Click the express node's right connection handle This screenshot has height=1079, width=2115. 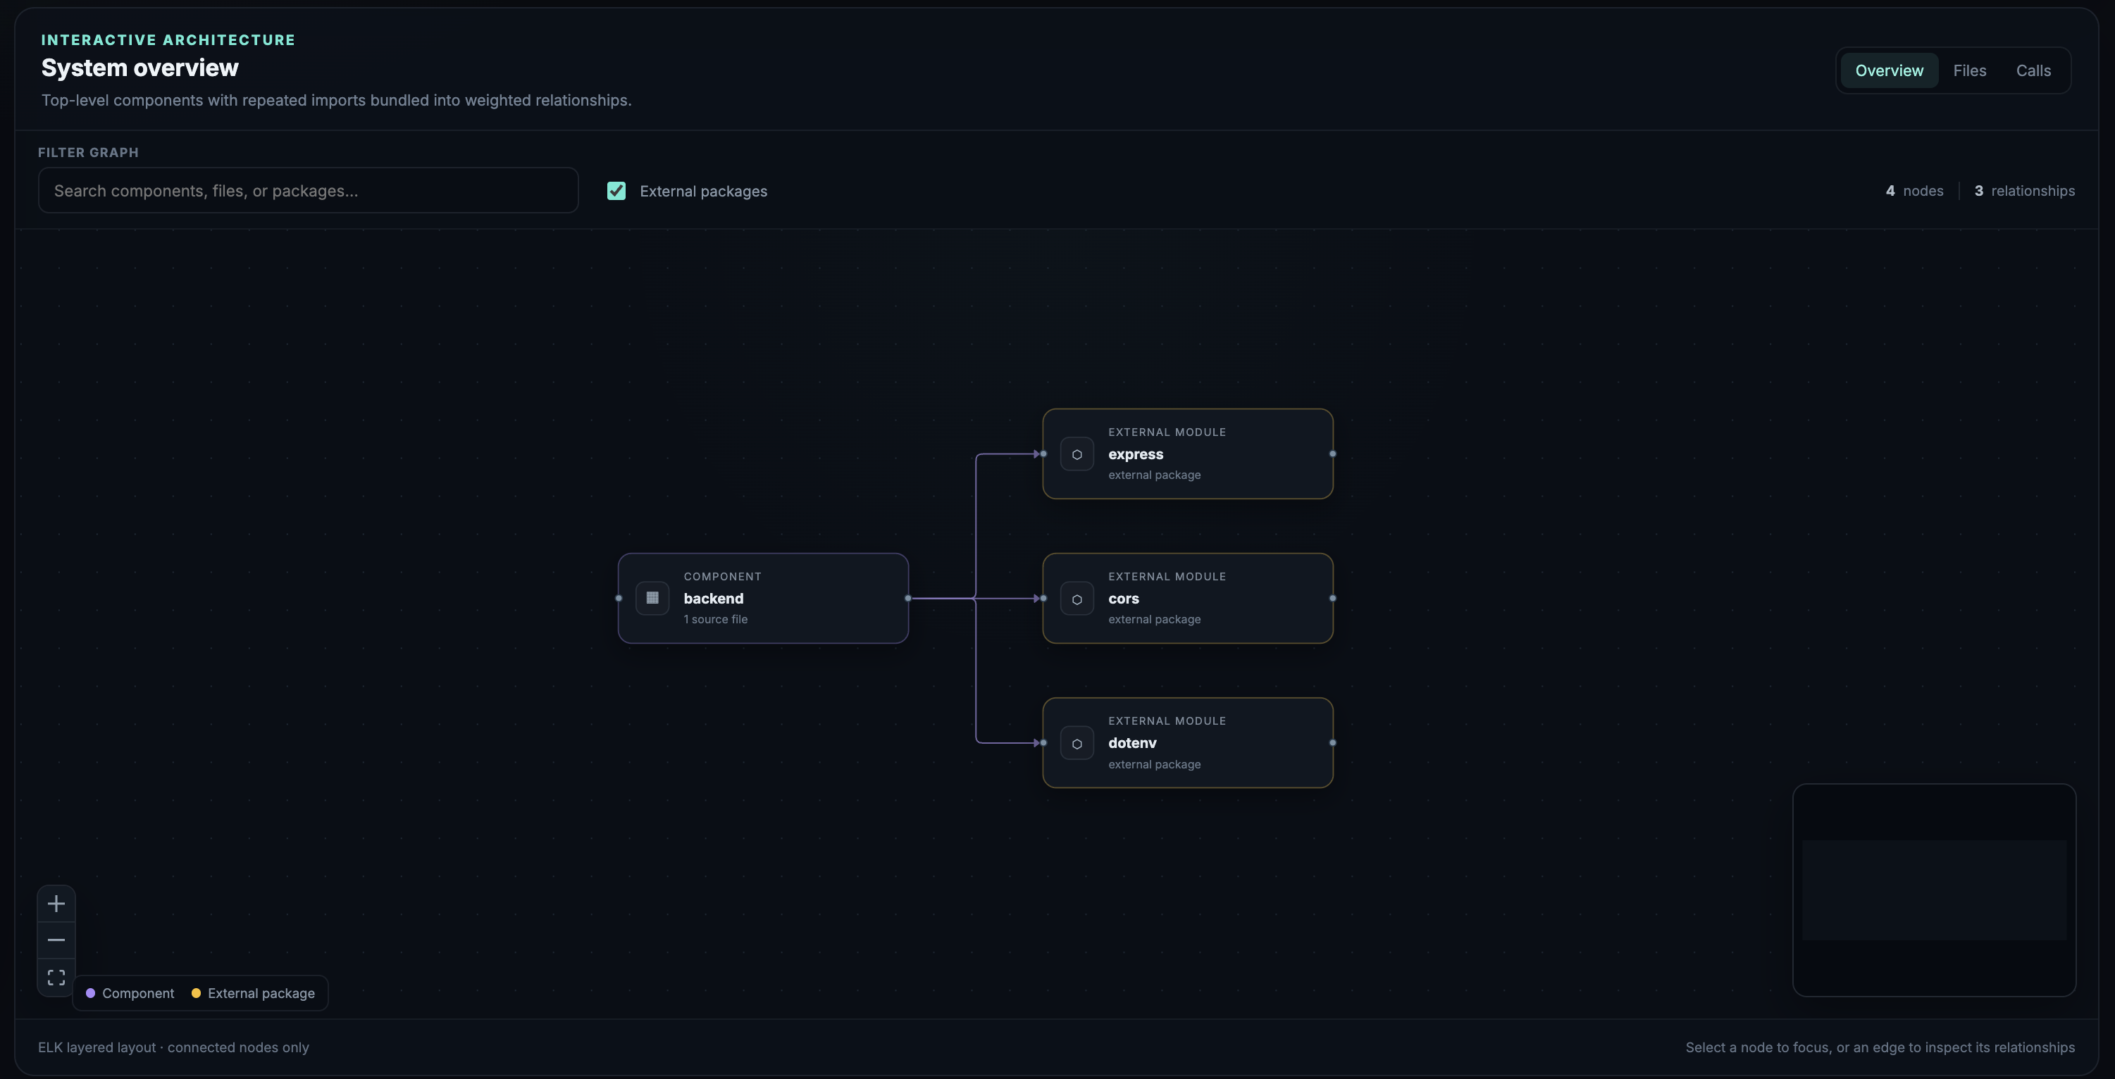point(1332,454)
